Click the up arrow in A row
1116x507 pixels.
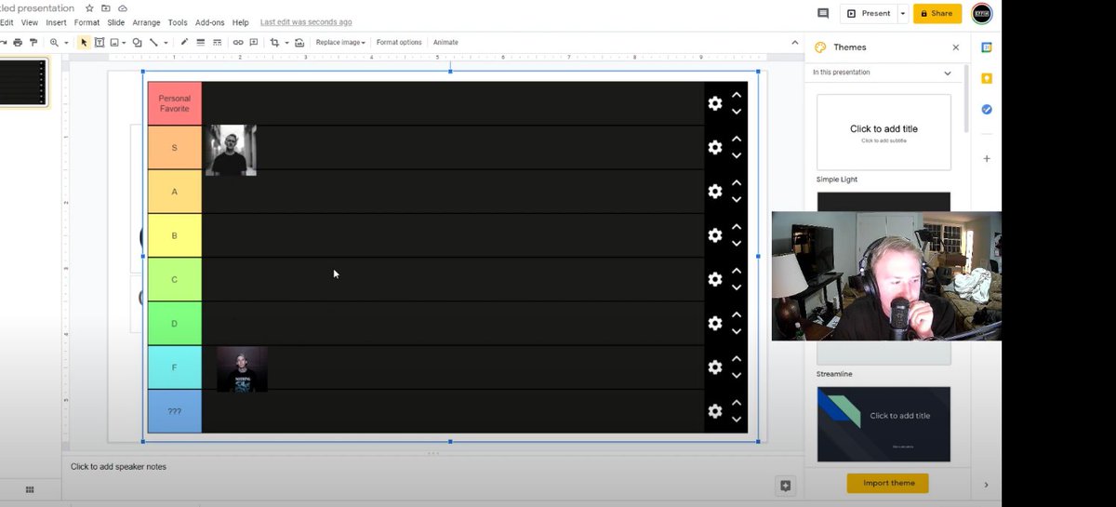pyautogui.click(x=737, y=183)
